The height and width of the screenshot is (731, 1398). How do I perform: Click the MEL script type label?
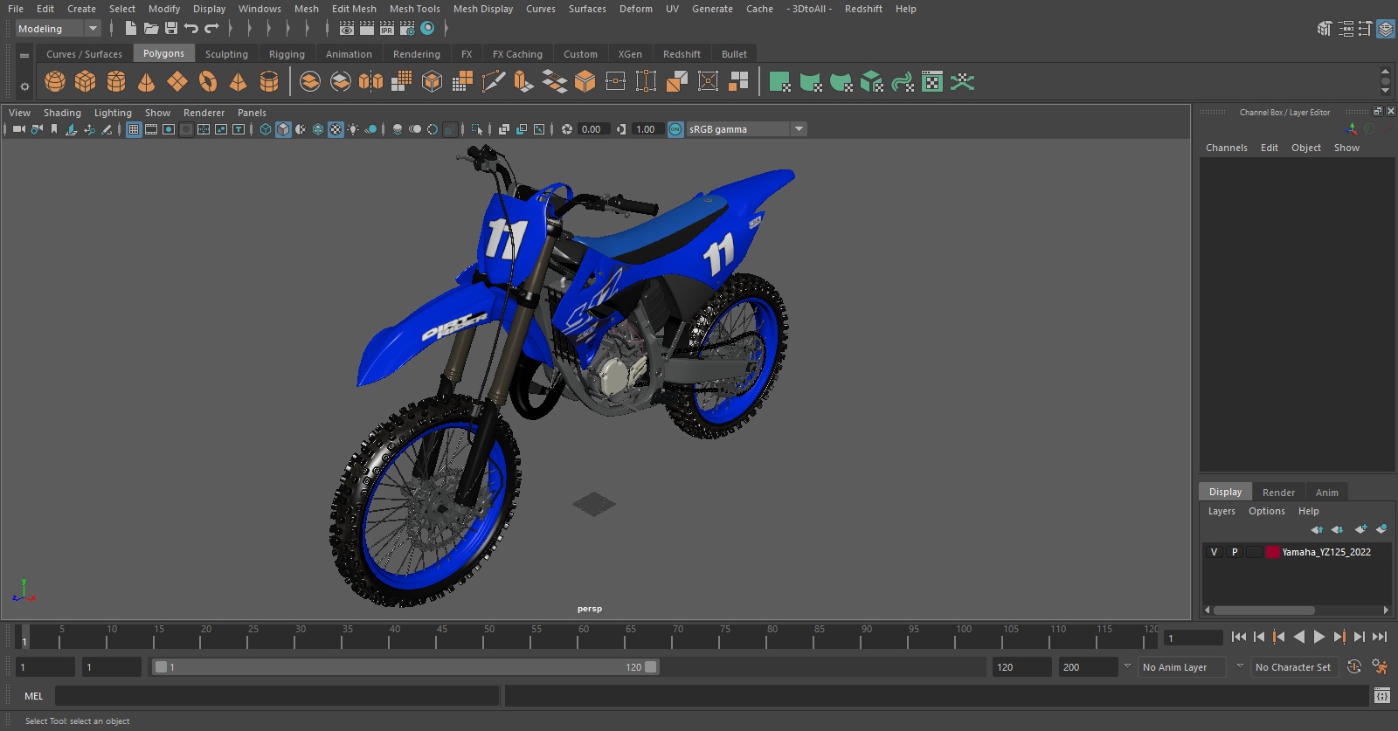coord(33,696)
